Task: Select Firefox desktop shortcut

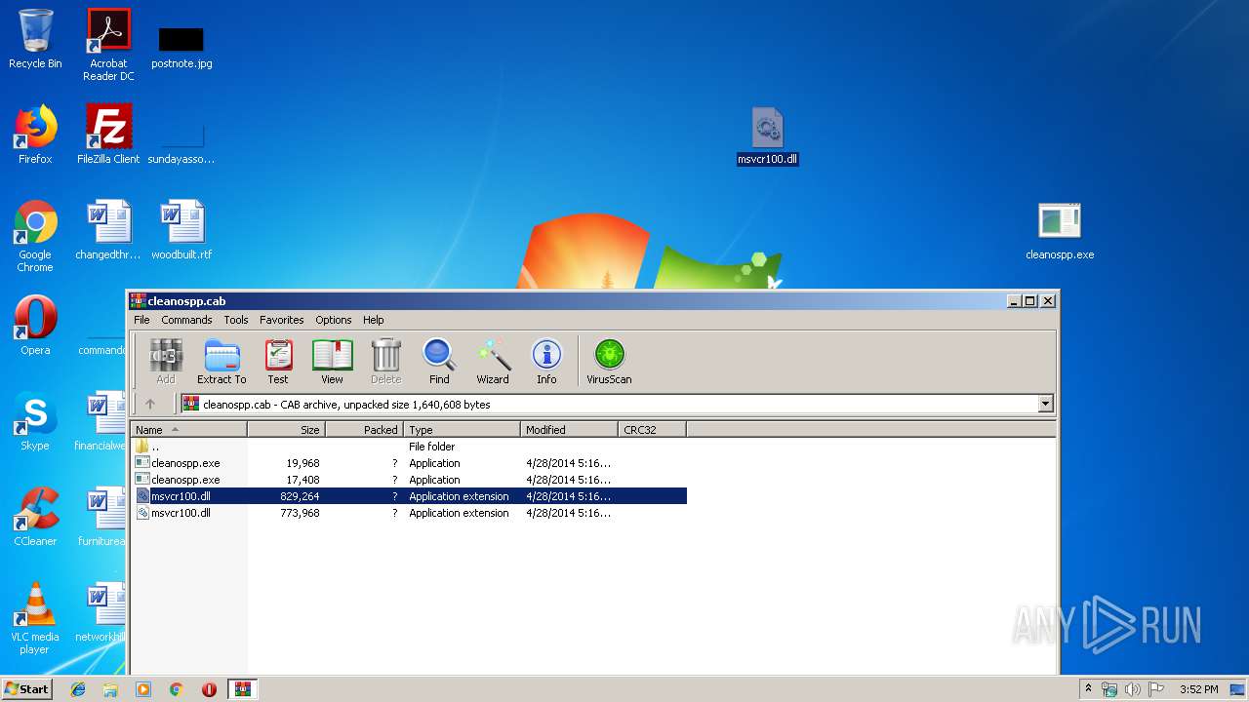Action: [35, 135]
